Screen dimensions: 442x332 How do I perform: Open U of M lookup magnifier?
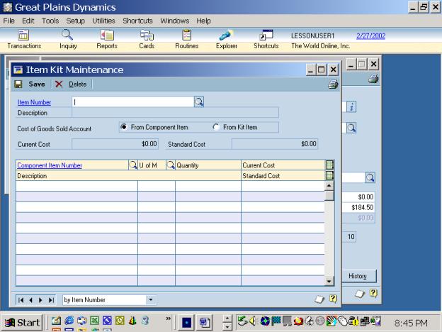(171, 165)
